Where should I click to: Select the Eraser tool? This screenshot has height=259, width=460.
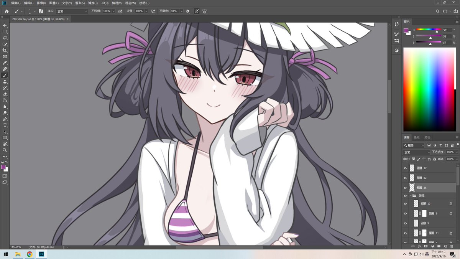(5, 94)
